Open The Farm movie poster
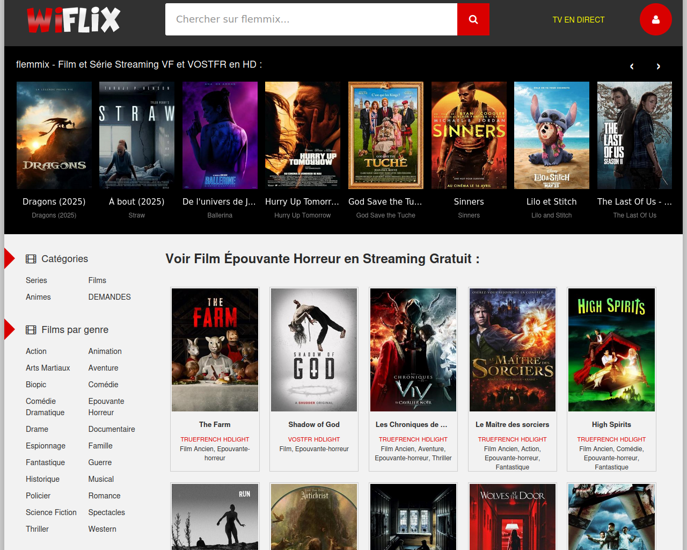 215,350
